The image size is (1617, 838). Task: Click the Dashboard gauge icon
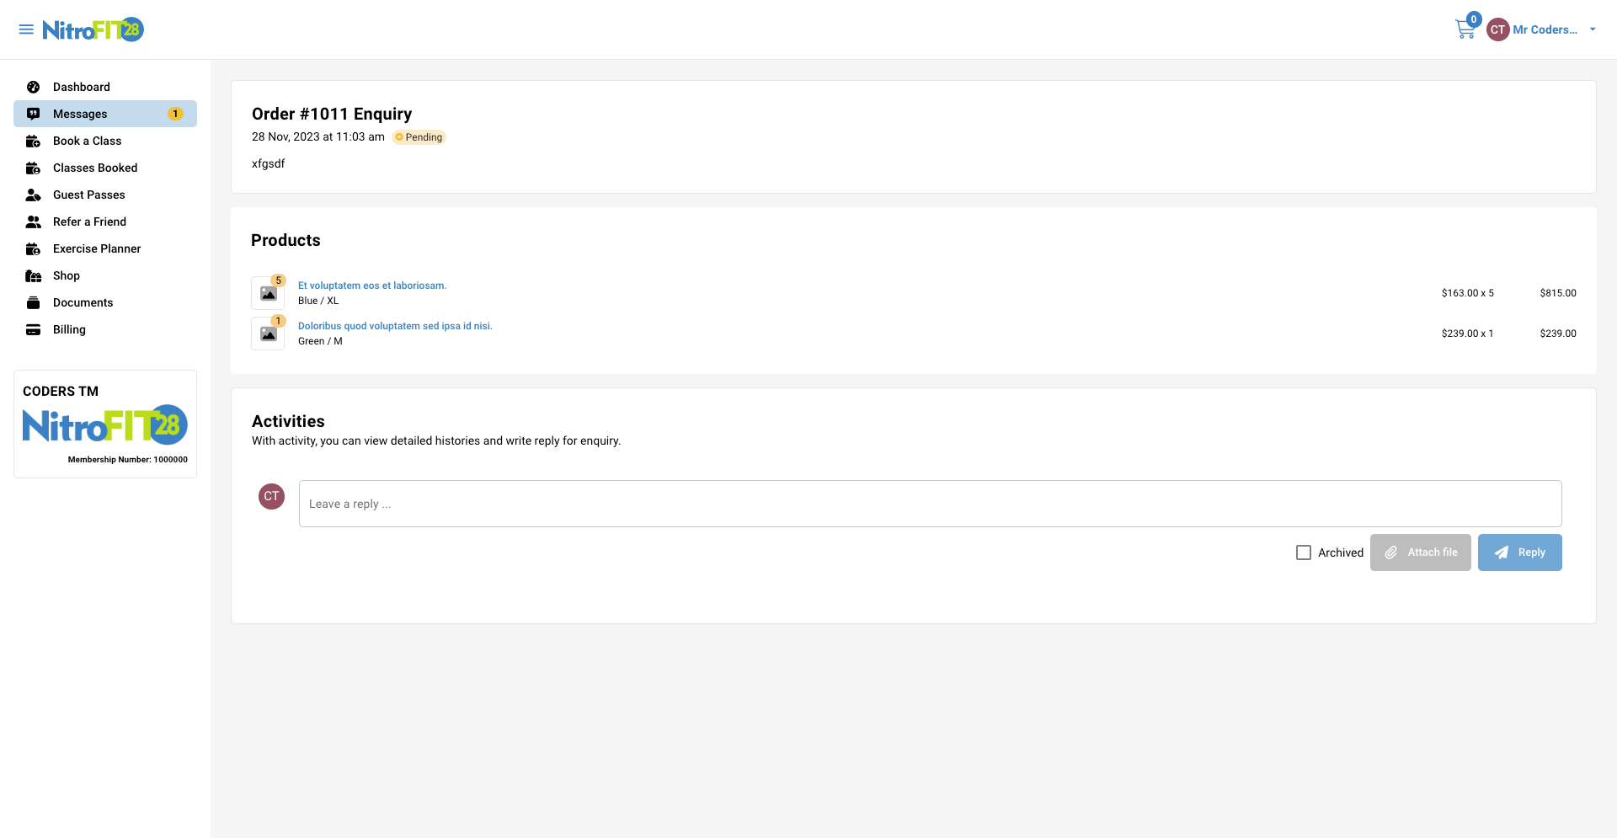[34, 87]
